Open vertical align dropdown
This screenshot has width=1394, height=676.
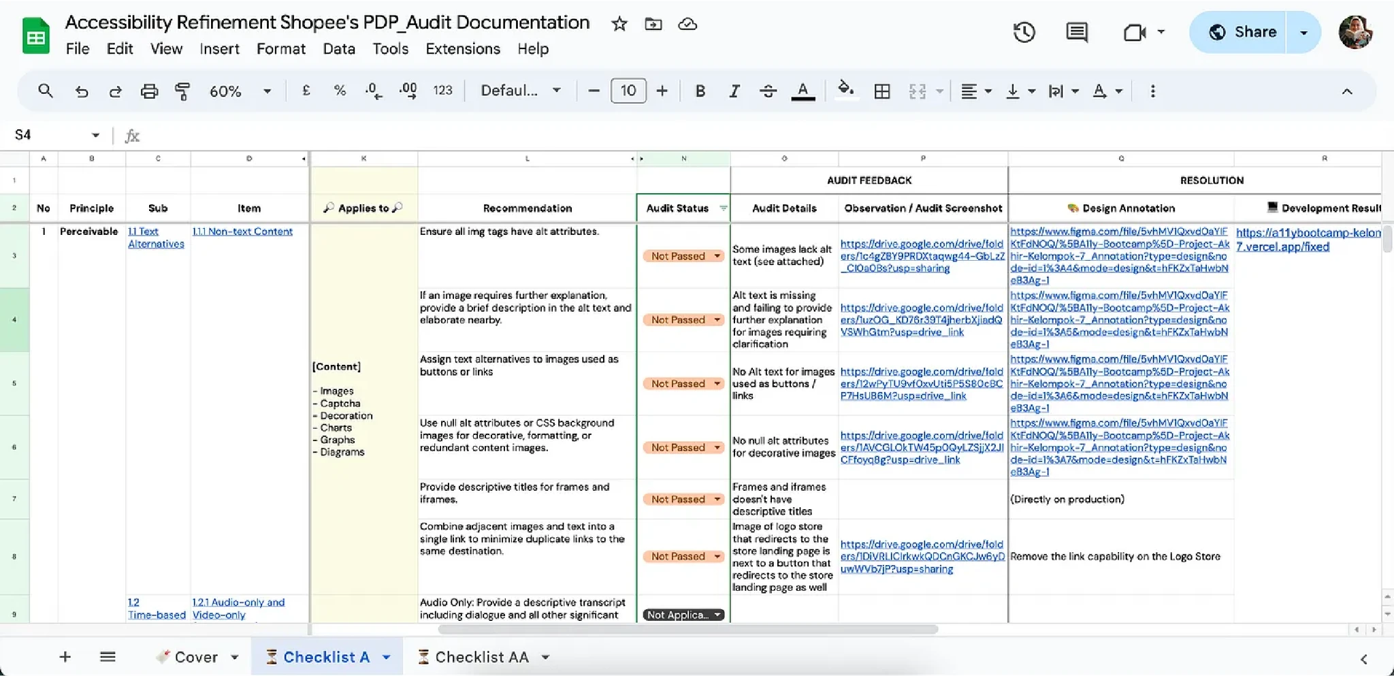pyautogui.click(x=1020, y=91)
